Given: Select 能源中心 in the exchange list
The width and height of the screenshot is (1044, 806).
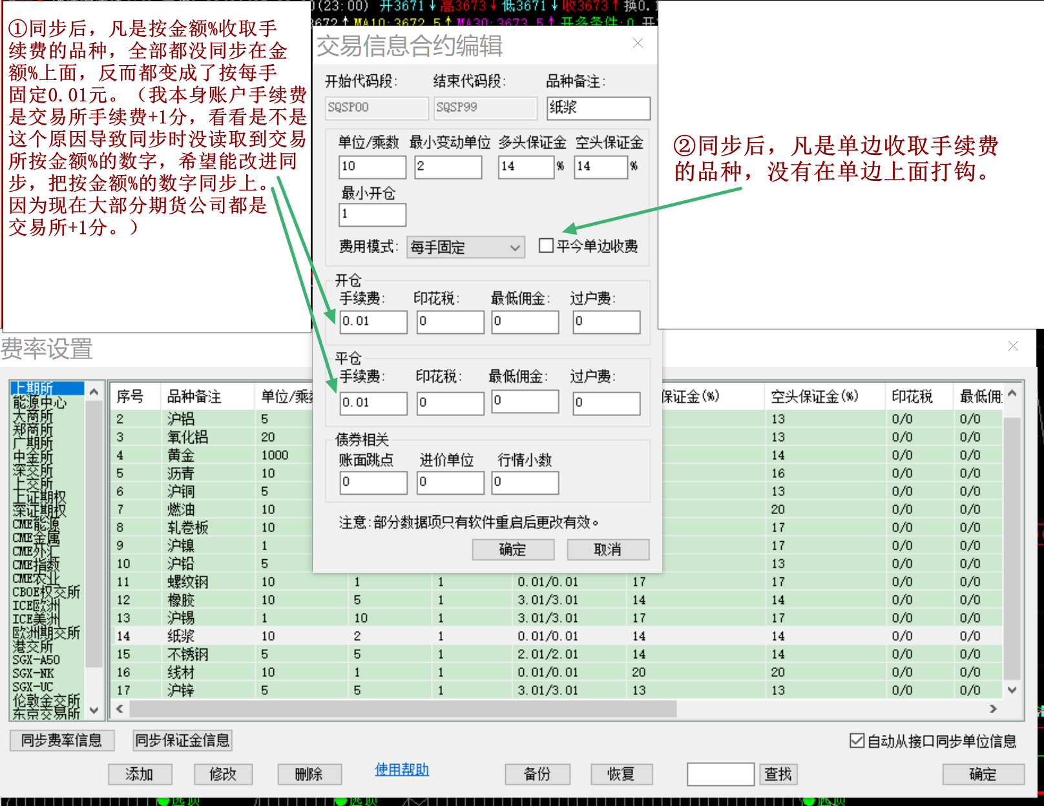Looking at the screenshot, I should [47, 402].
